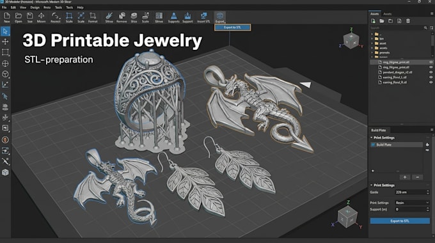Click the open folder icon in Assets panel
The image size is (435, 243).
coord(382,21)
